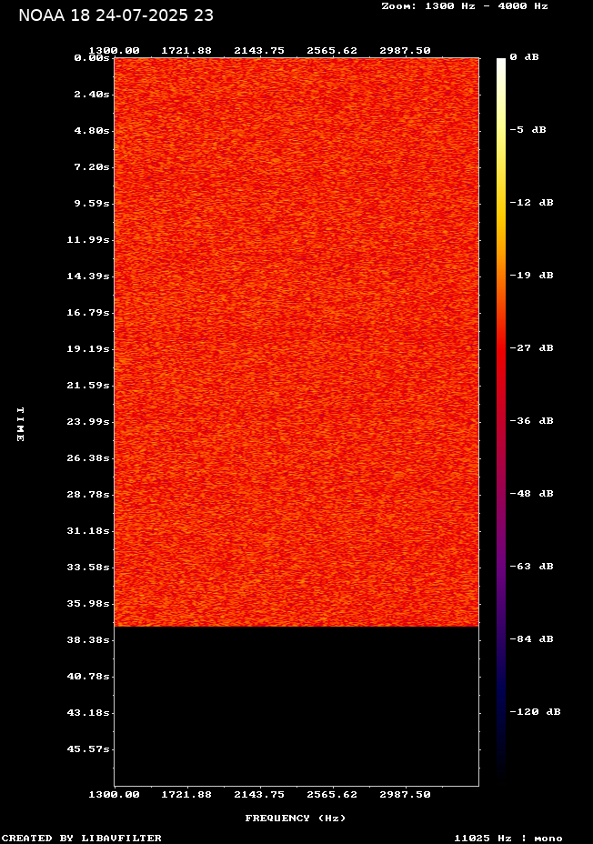
Task: Click the time label 31.18s
Action: point(88,531)
